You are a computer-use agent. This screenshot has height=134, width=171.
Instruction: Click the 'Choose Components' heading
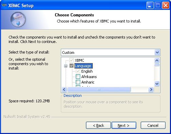(74, 15)
